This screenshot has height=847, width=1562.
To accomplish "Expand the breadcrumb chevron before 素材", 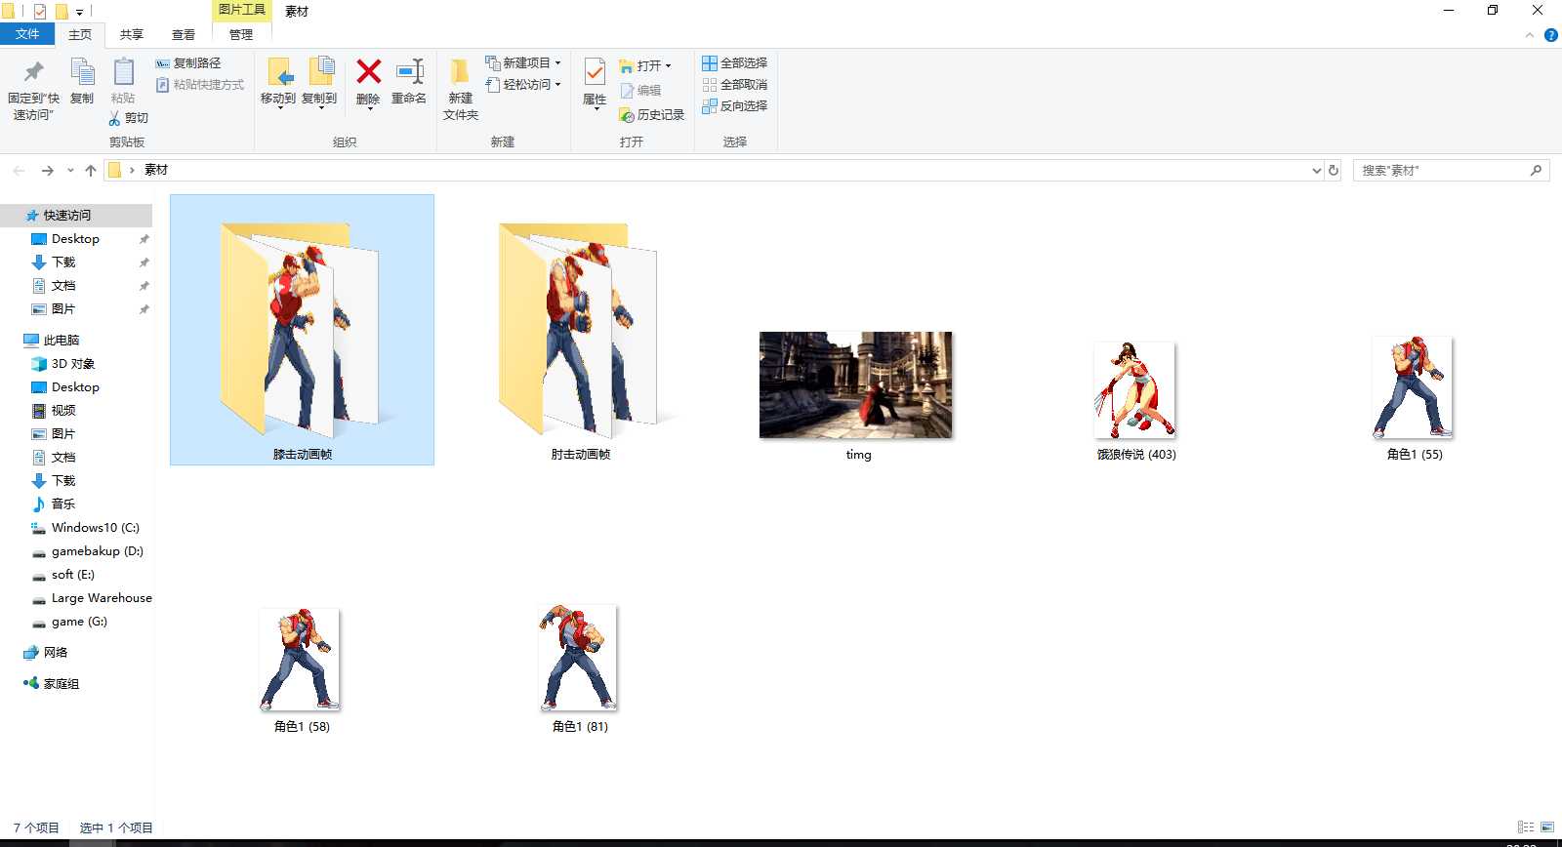I will 132,171.
